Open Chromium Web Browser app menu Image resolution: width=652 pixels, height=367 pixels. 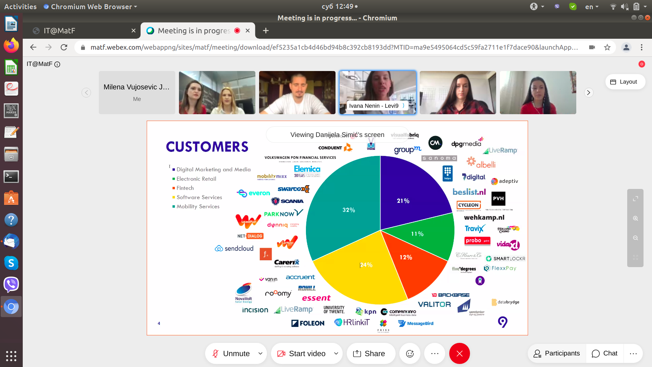90,6
